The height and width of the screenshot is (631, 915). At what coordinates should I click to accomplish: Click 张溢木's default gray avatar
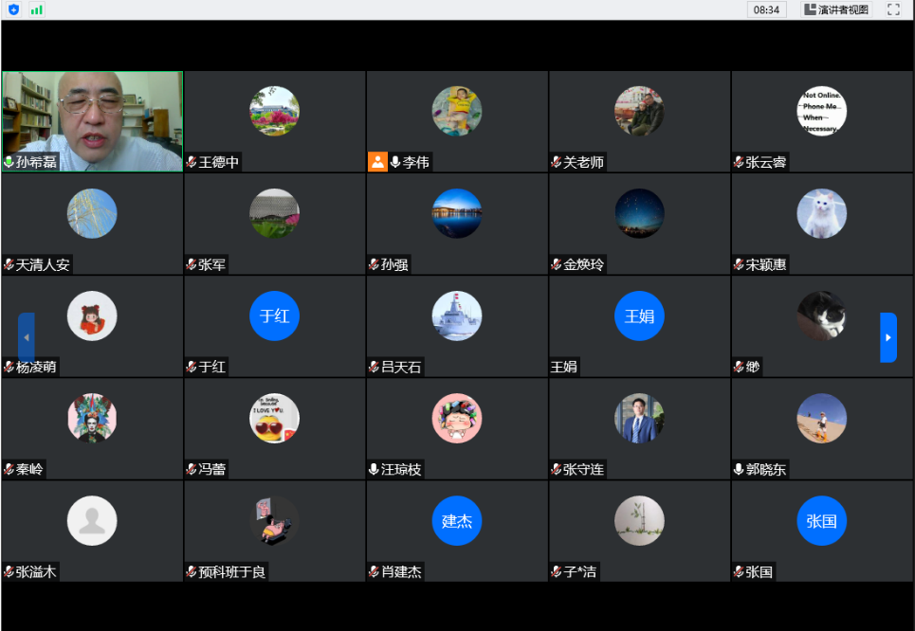point(92,521)
